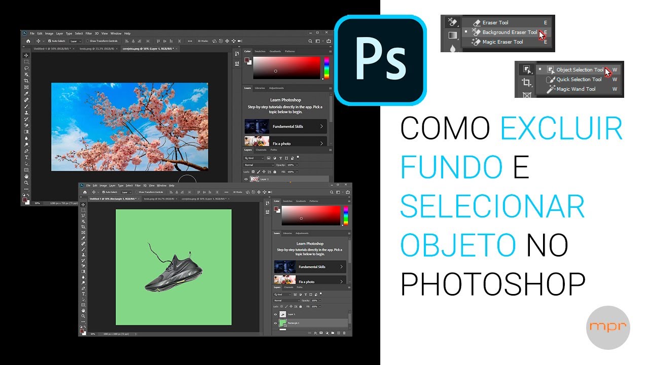Click Gradient tool icon below eraser flyout icon
Screen dimensions: 649x365
click(452, 35)
